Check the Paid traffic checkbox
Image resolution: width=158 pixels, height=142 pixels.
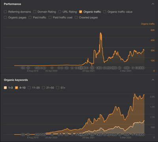30,17
